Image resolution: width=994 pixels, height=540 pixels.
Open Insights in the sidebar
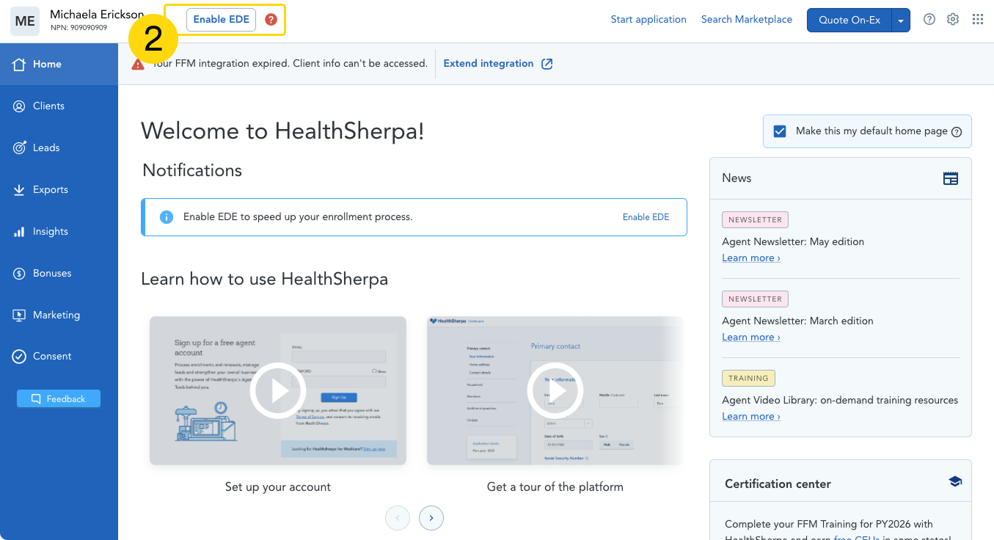59,232
